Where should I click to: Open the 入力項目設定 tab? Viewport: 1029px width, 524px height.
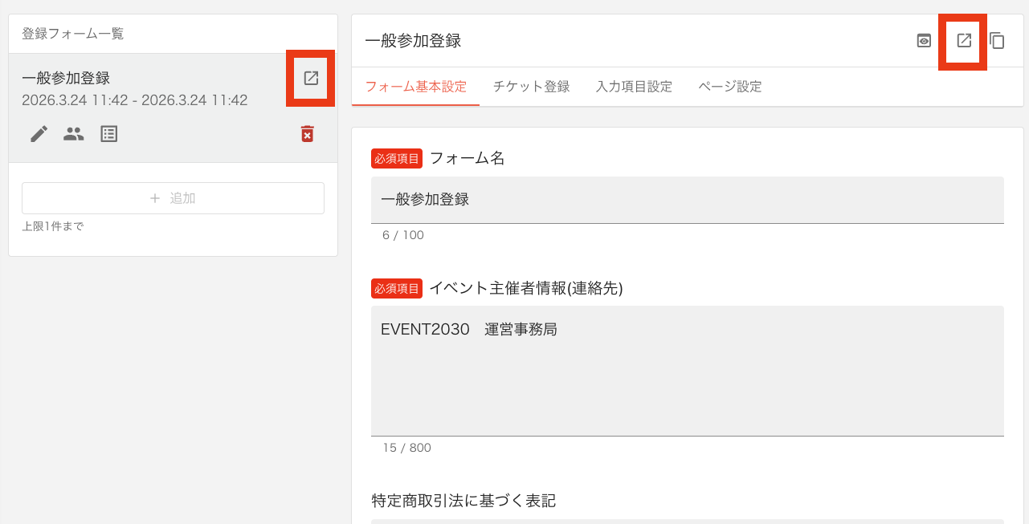(x=634, y=86)
